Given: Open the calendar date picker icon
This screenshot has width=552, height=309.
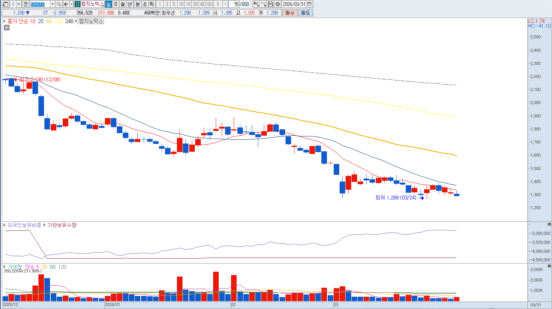Looking at the screenshot, I should [x=309, y=4].
